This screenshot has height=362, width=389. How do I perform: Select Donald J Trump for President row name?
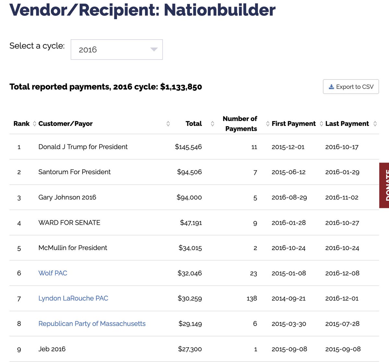pyautogui.click(x=83, y=147)
